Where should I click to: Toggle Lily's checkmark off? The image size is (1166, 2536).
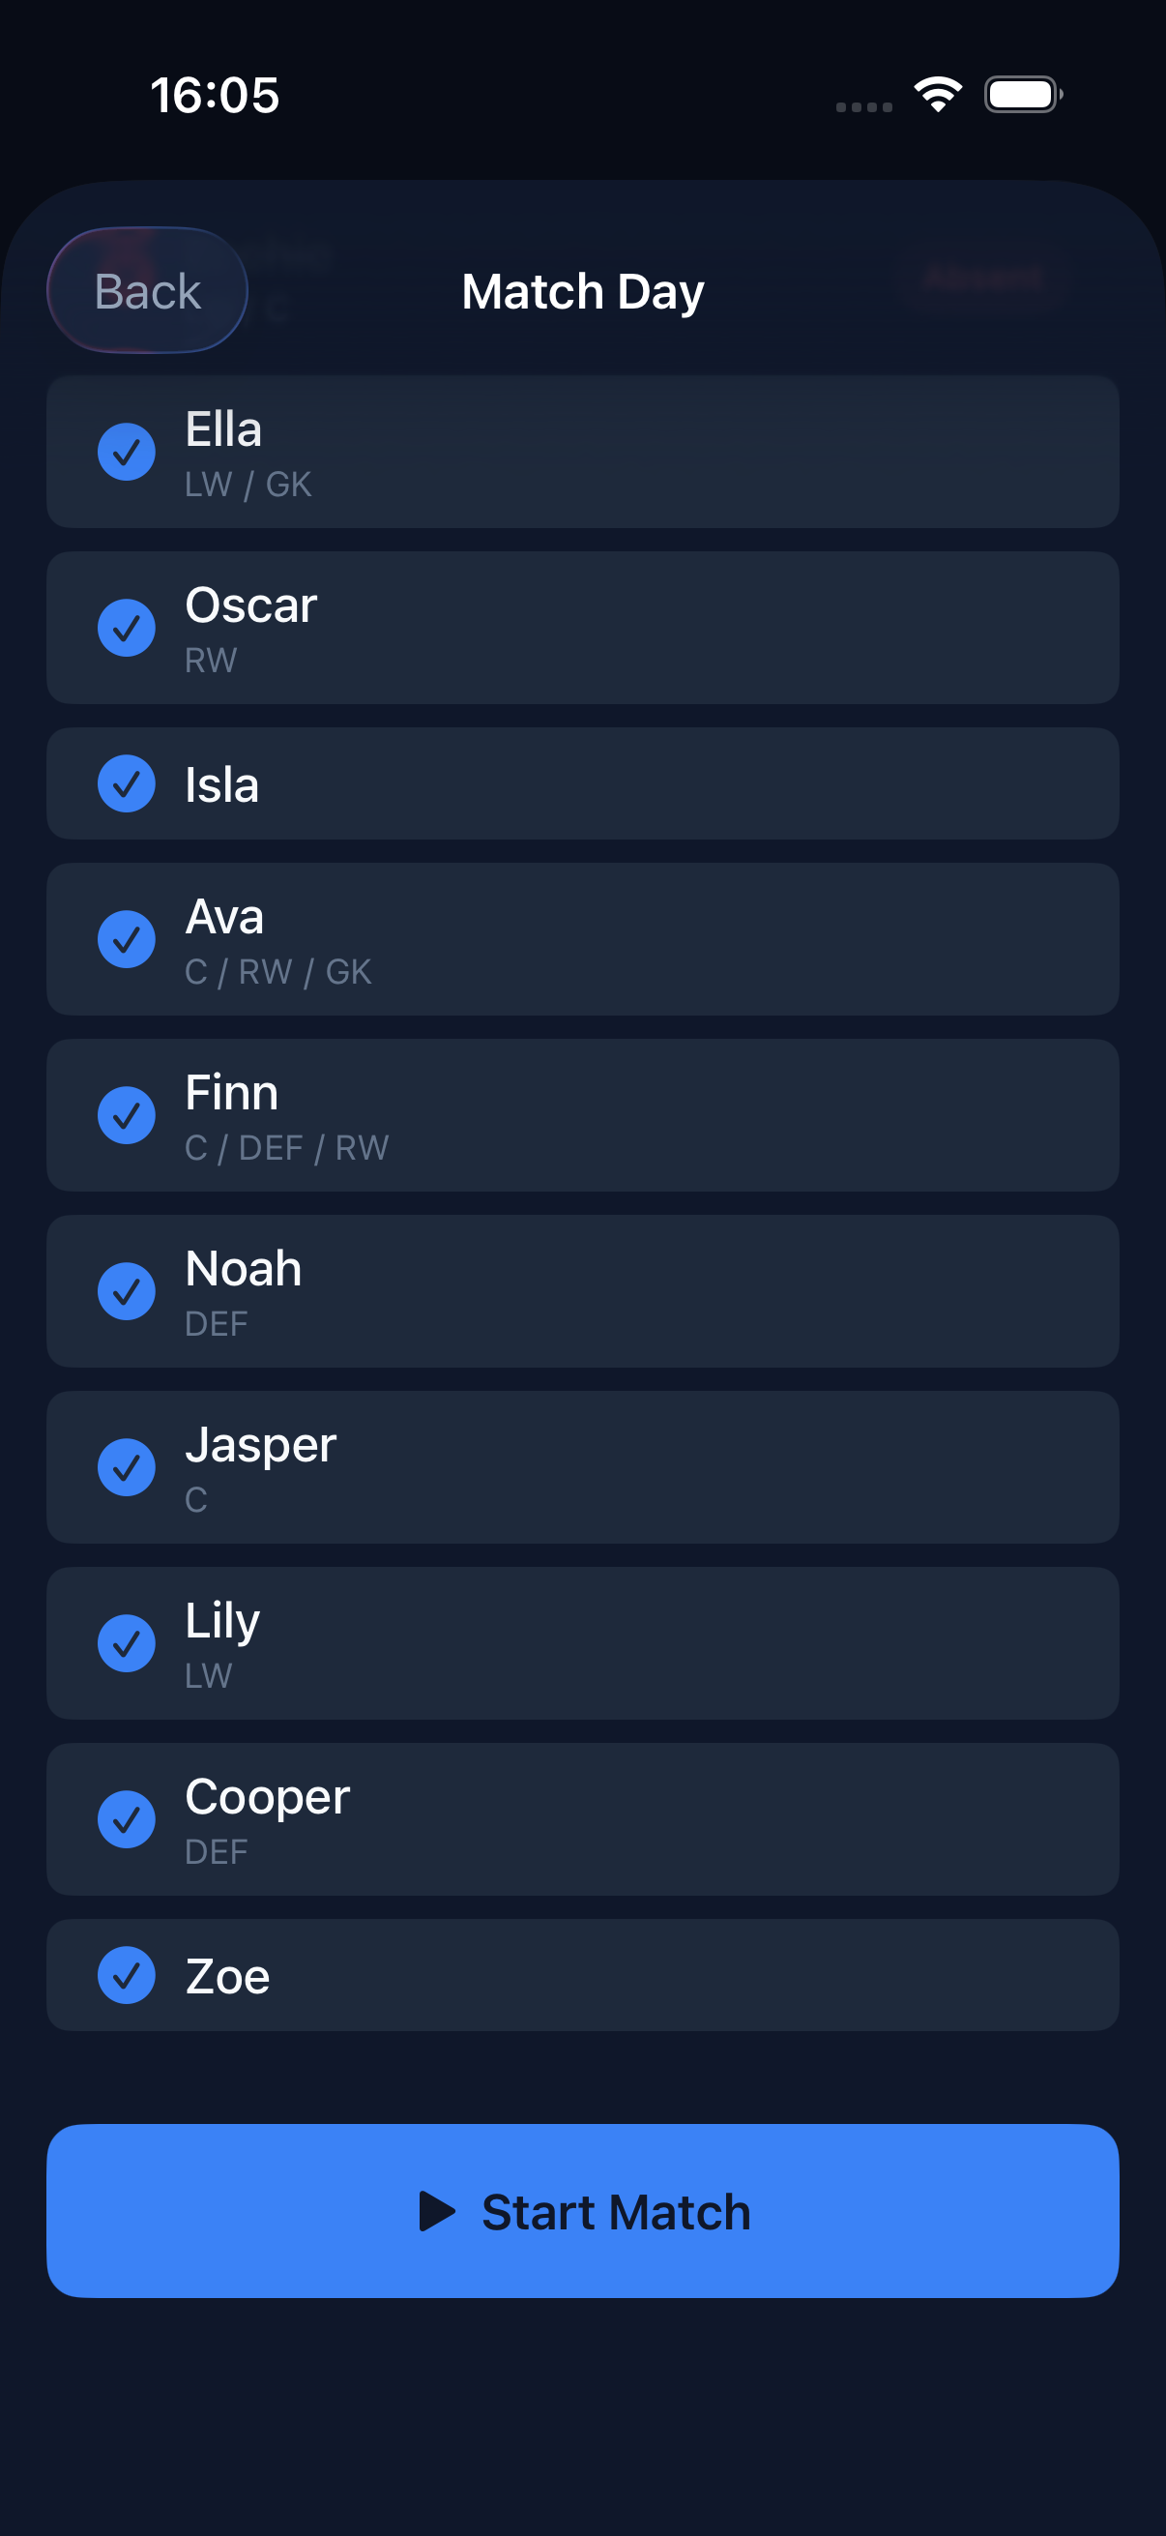click(x=126, y=1643)
